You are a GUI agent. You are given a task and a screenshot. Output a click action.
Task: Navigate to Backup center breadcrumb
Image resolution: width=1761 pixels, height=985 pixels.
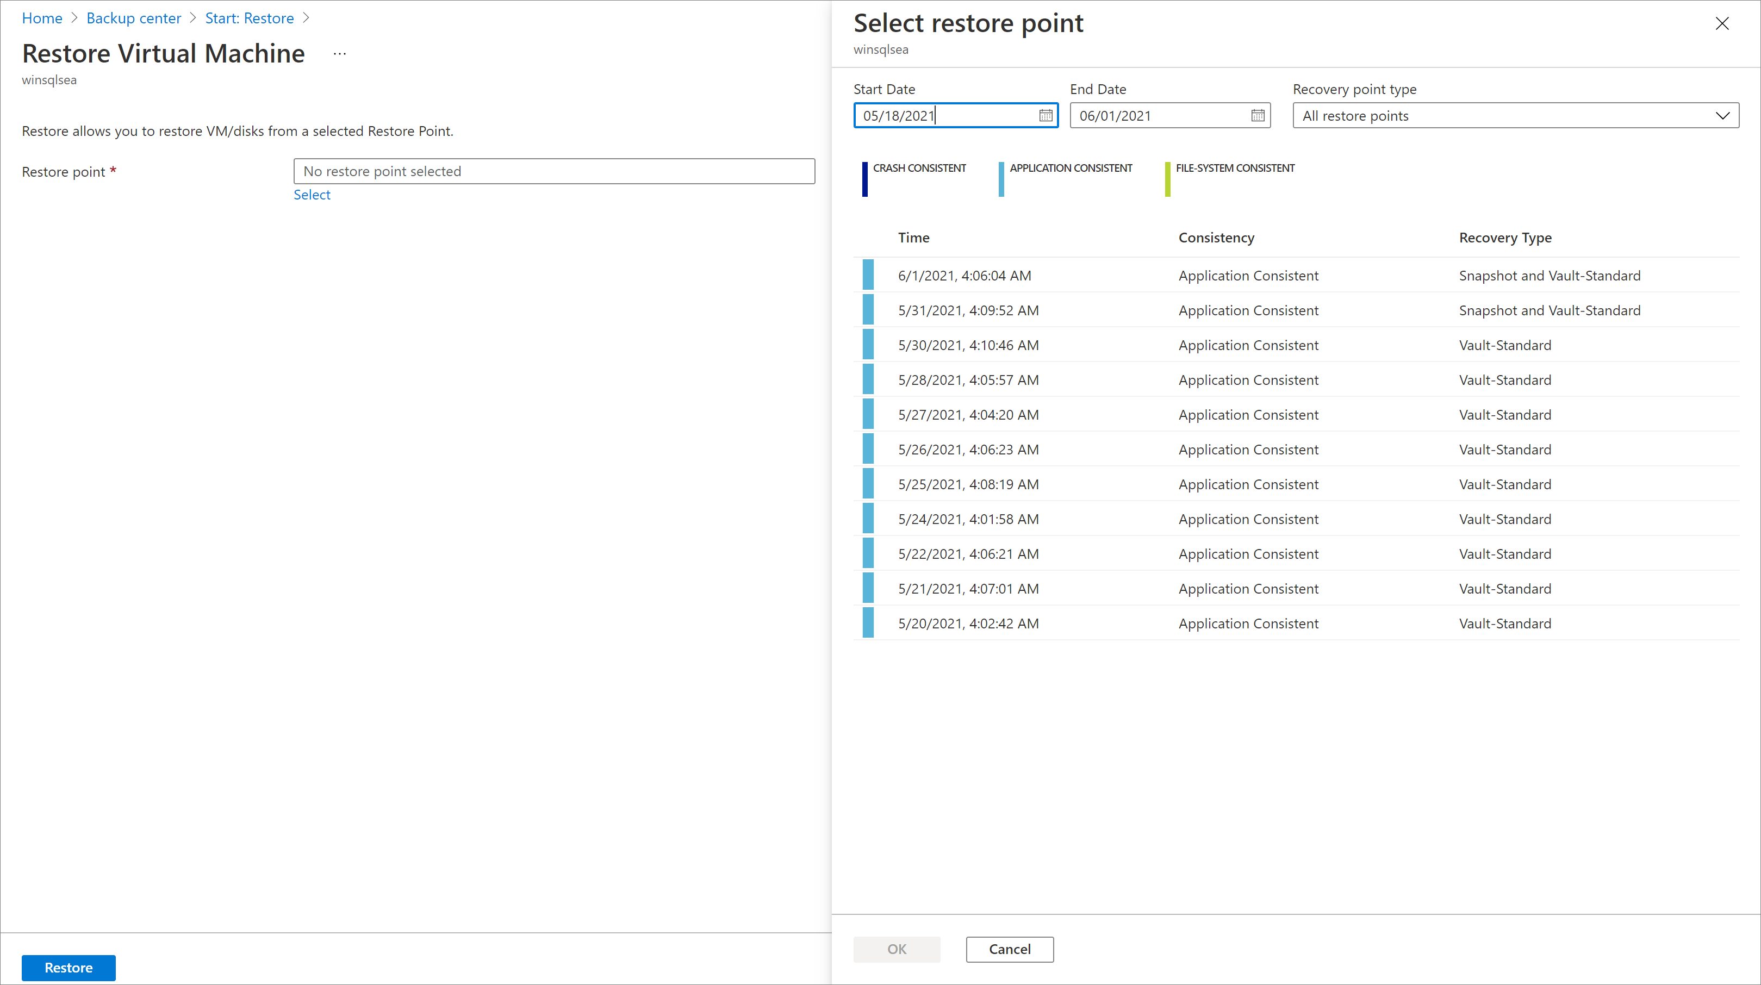coord(133,18)
